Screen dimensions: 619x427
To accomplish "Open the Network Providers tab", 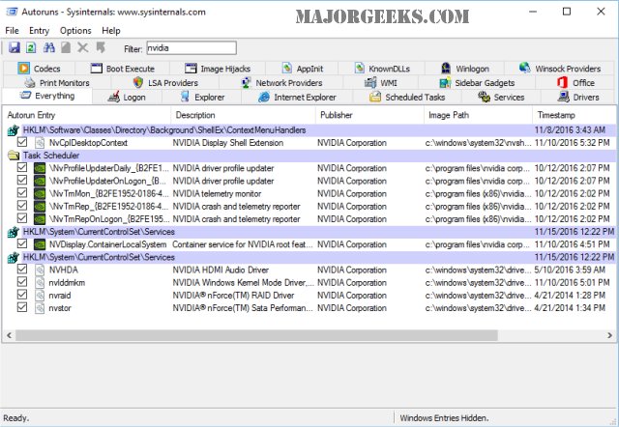I will coord(281,83).
